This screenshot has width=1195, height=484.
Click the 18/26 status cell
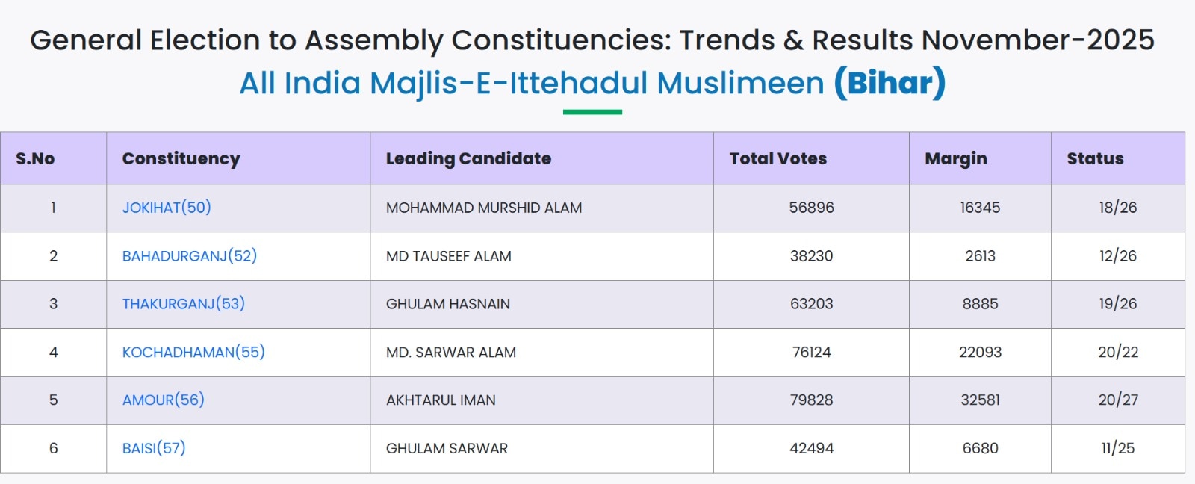(x=1117, y=208)
